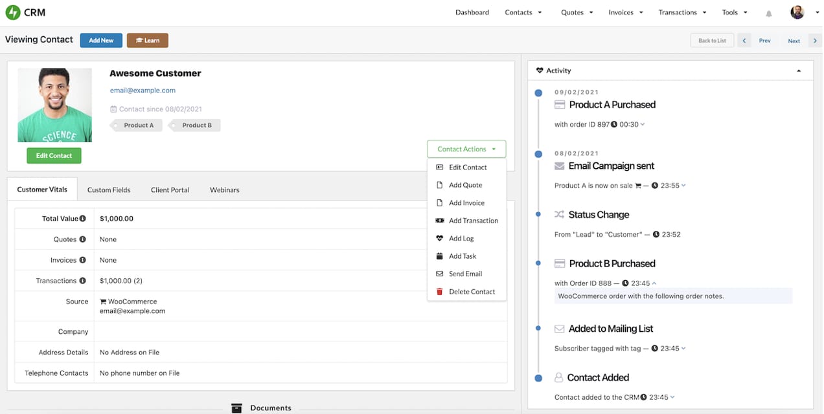Click the calendar icon beside Add Task

tap(439, 256)
